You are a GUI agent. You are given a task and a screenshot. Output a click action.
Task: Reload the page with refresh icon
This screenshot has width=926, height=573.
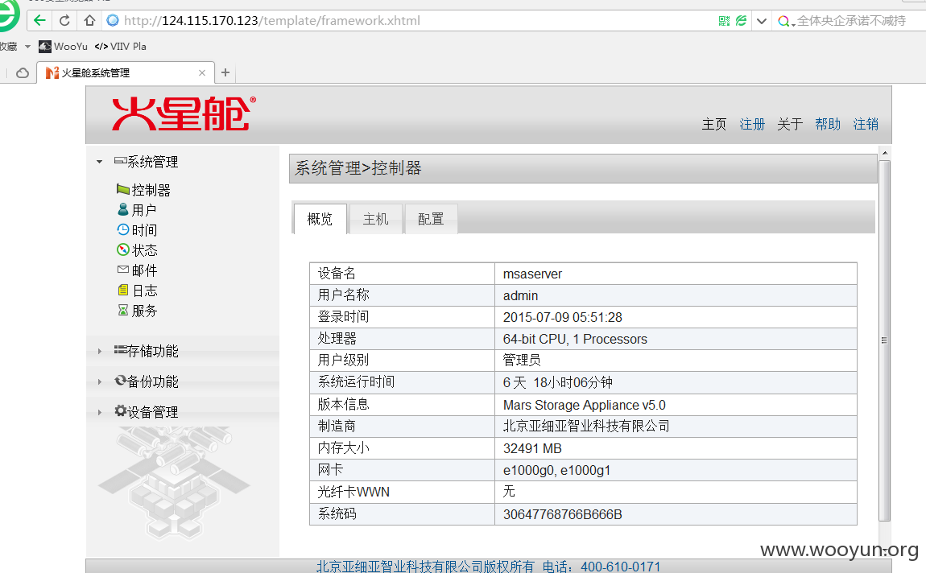coord(64,21)
